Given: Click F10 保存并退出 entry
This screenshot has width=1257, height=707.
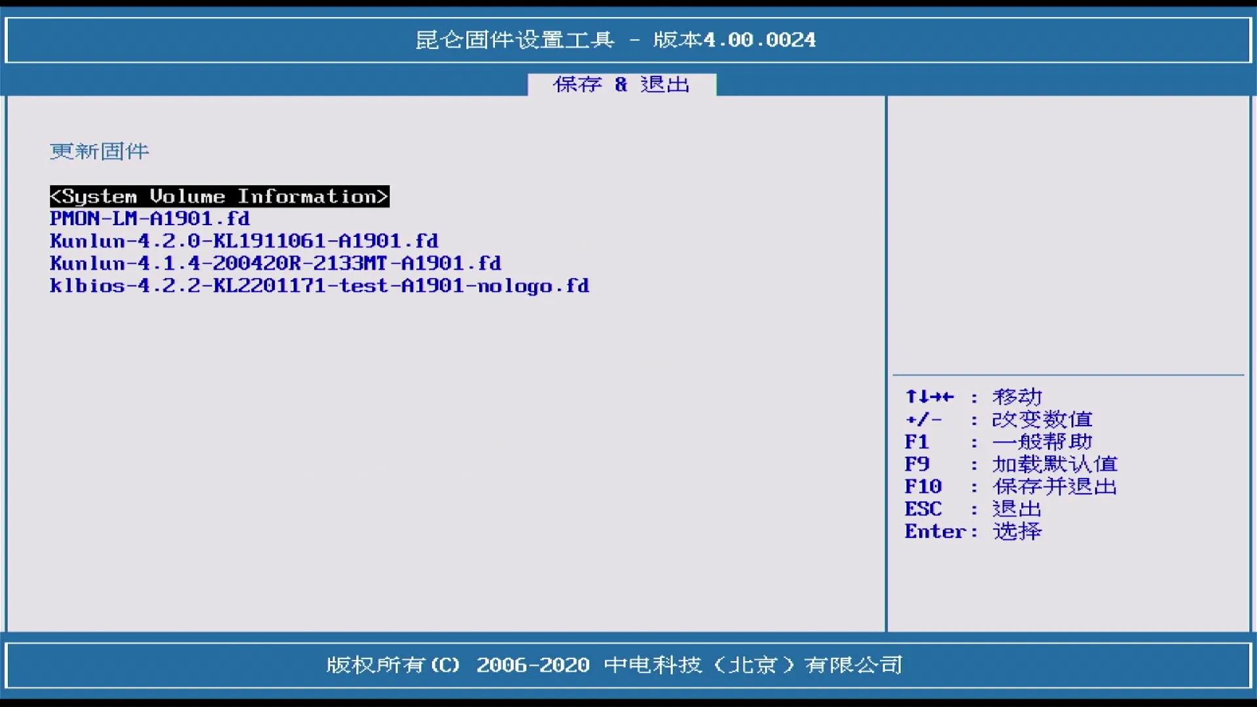Looking at the screenshot, I should pos(922,486).
